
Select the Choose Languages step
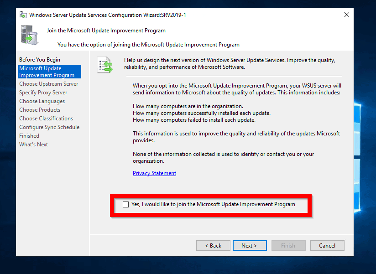click(42, 101)
